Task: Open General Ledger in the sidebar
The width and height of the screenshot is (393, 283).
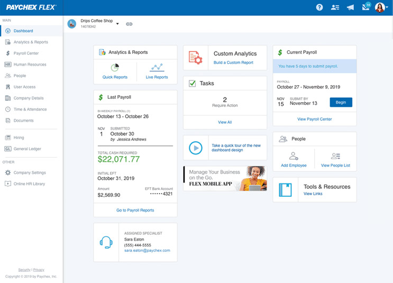Action: click(31, 149)
